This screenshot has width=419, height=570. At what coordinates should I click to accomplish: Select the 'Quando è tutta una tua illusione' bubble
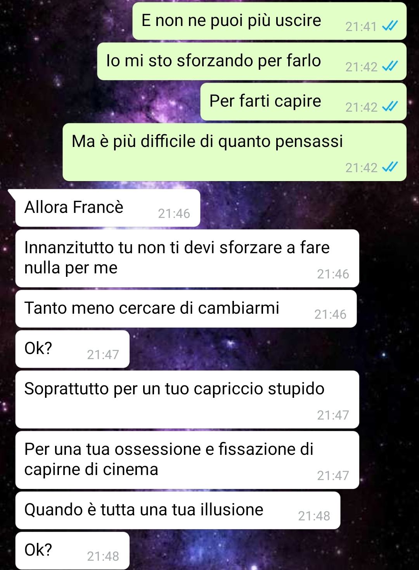[178, 510]
